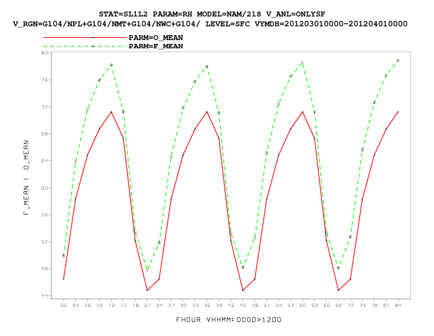The width and height of the screenshot is (434, 336).
Task: Click the green F_MEAN marker at hour 24
Action: 159,243
